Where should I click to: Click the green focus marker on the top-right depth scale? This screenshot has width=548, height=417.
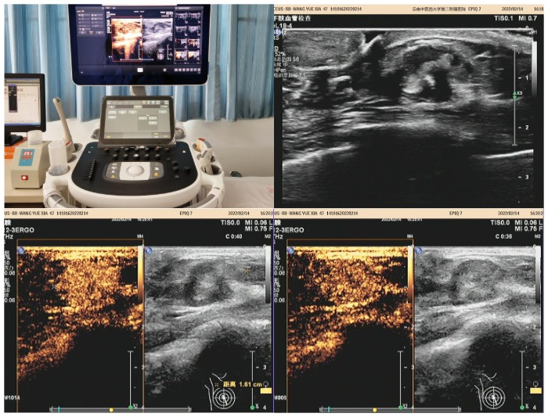[514, 94]
